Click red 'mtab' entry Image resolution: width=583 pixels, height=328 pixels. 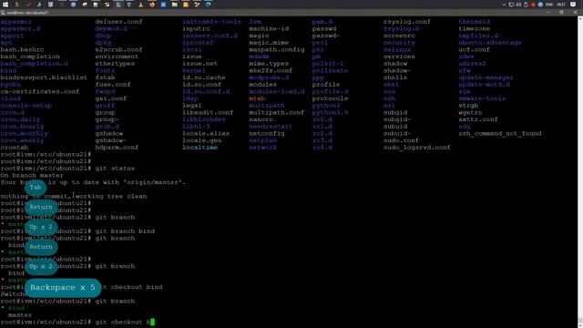(x=257, y=98)
